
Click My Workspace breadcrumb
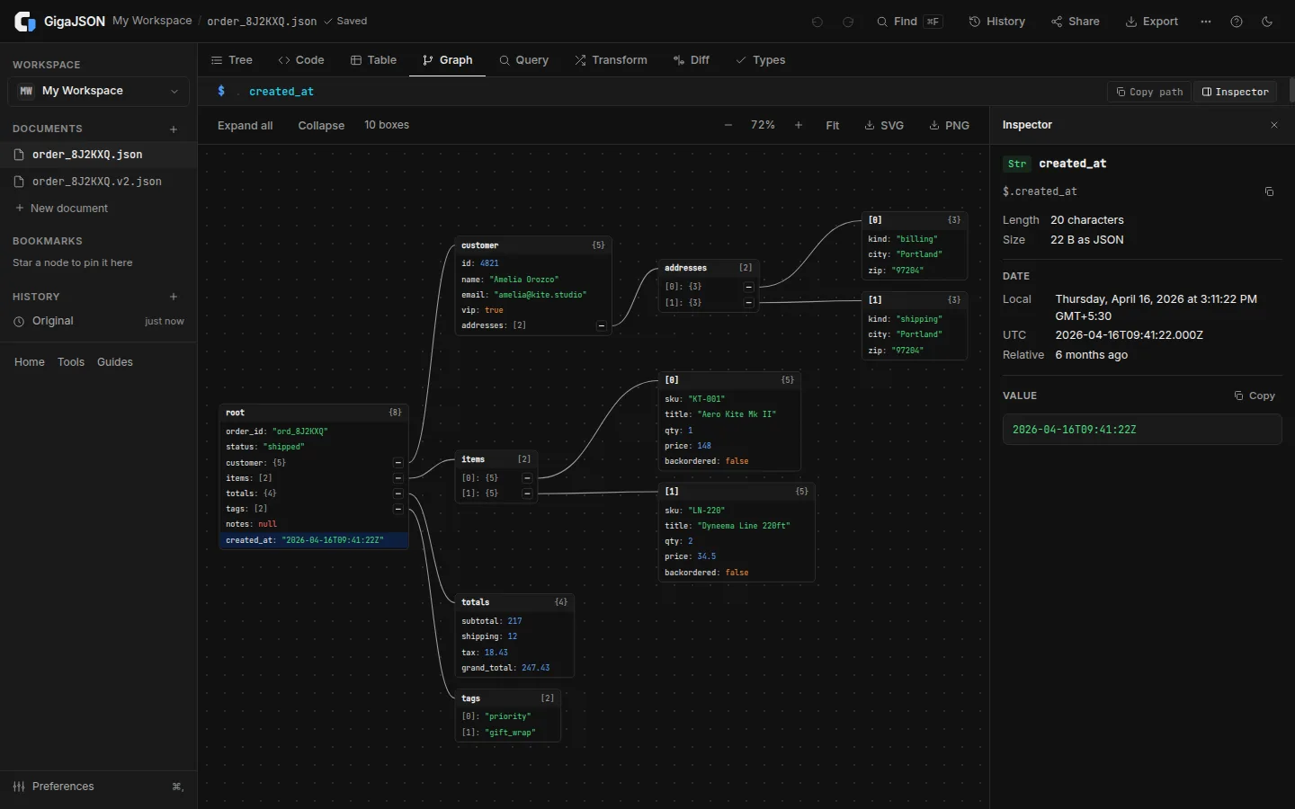point(152,21)
